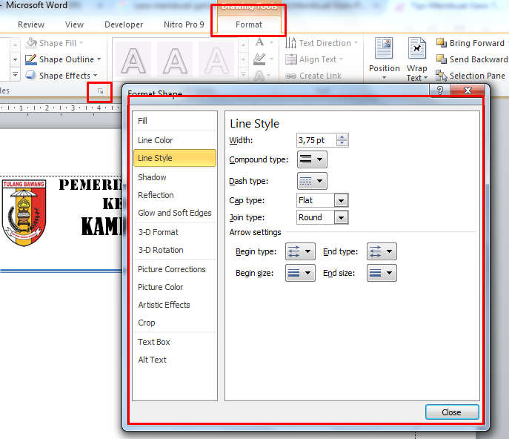Viewport: 509px width, 439px height.
Task: Apply the first WordArt style thumbnail
Action: (x=133, y=60)
